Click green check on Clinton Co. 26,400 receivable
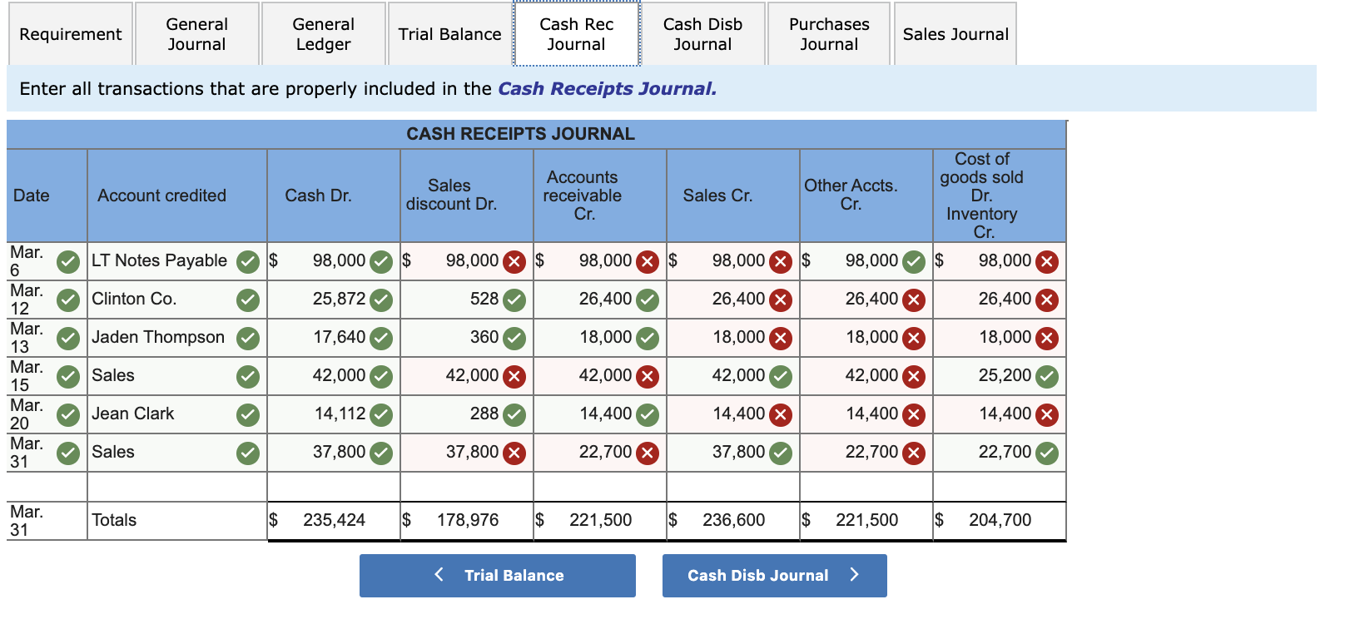 [x=648, y=300]
